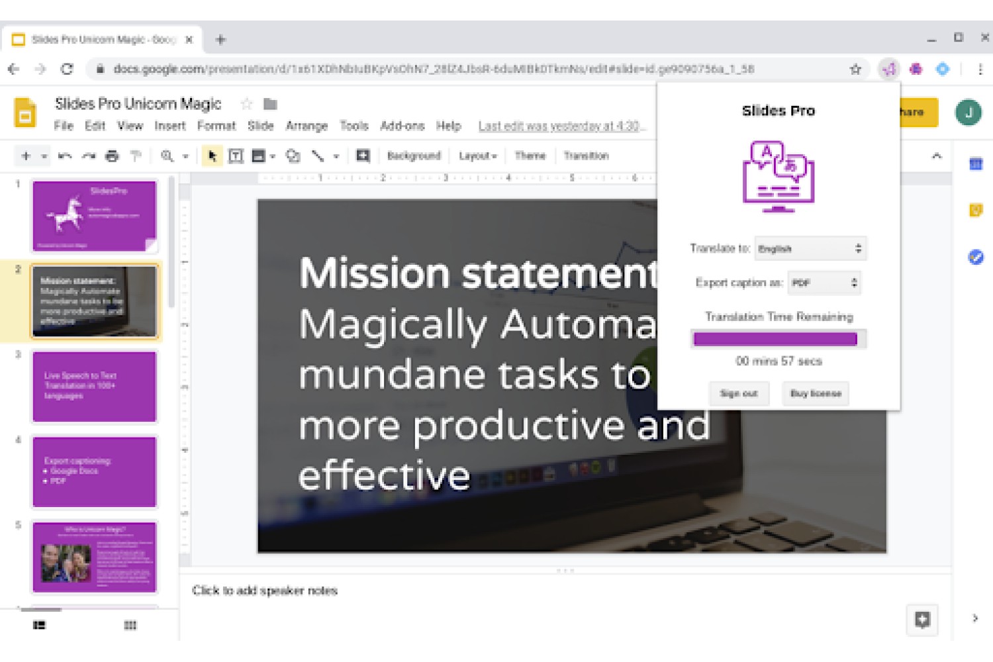Screen dimensions: 993x662
Task: Open the zoom level dropdown arrow
Action: click(x=186, y=157)
